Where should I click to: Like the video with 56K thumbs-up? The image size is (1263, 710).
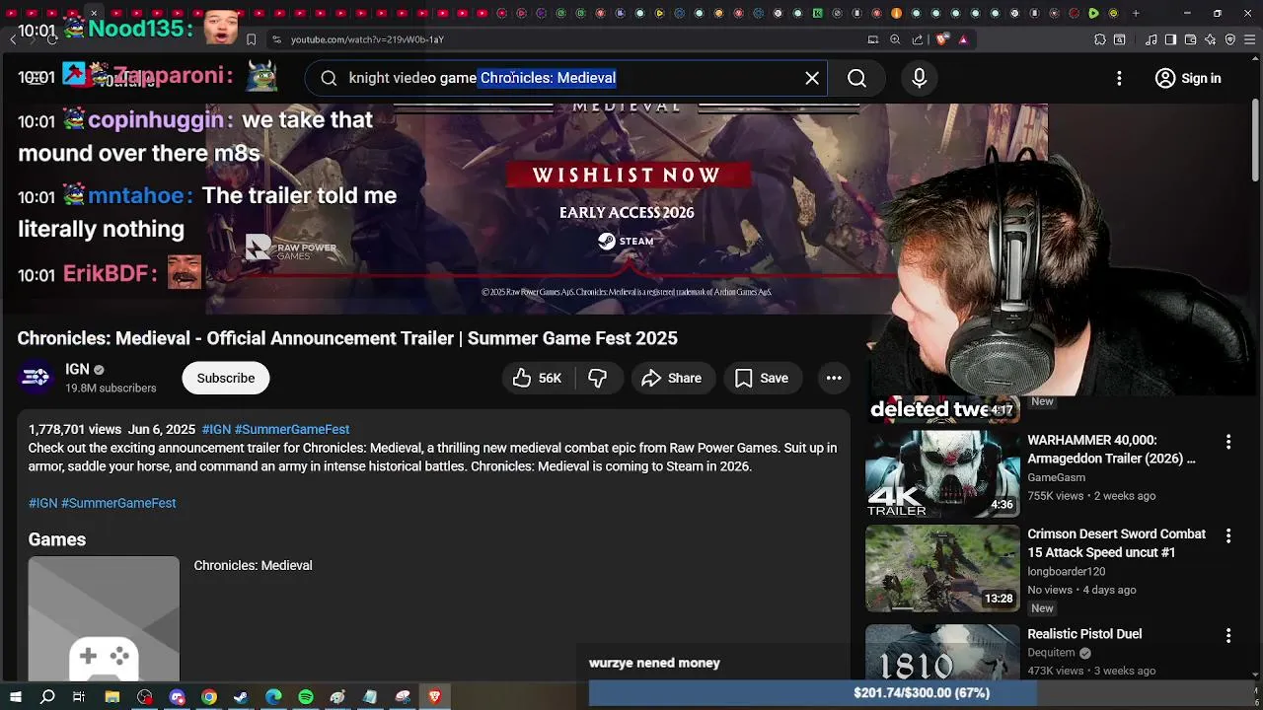[537, 378]
